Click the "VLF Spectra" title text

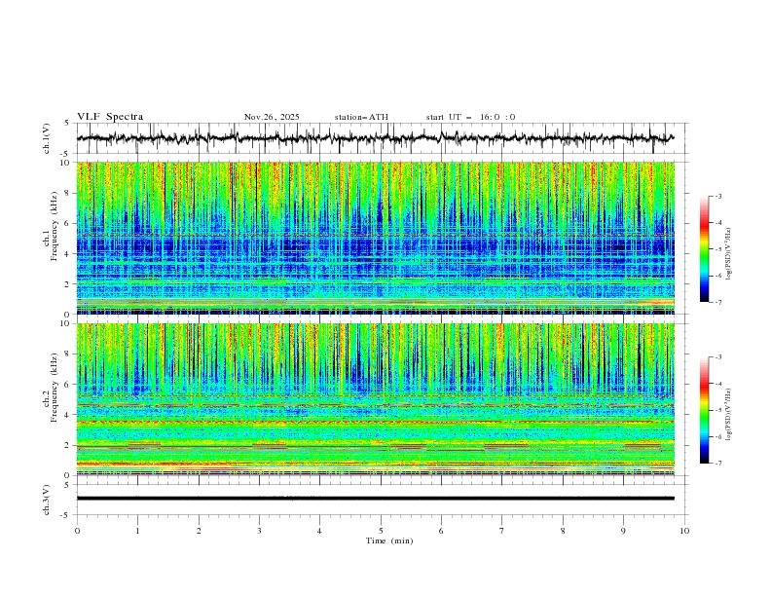[x=110, y=117]
